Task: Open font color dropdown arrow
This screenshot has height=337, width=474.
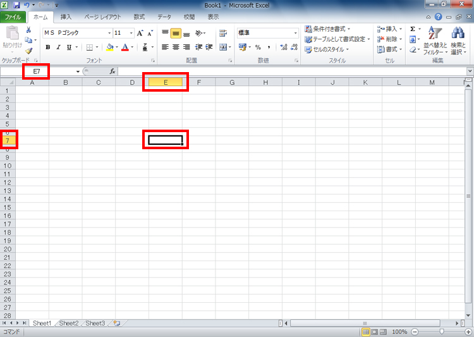Action: (x=132, y=47)
